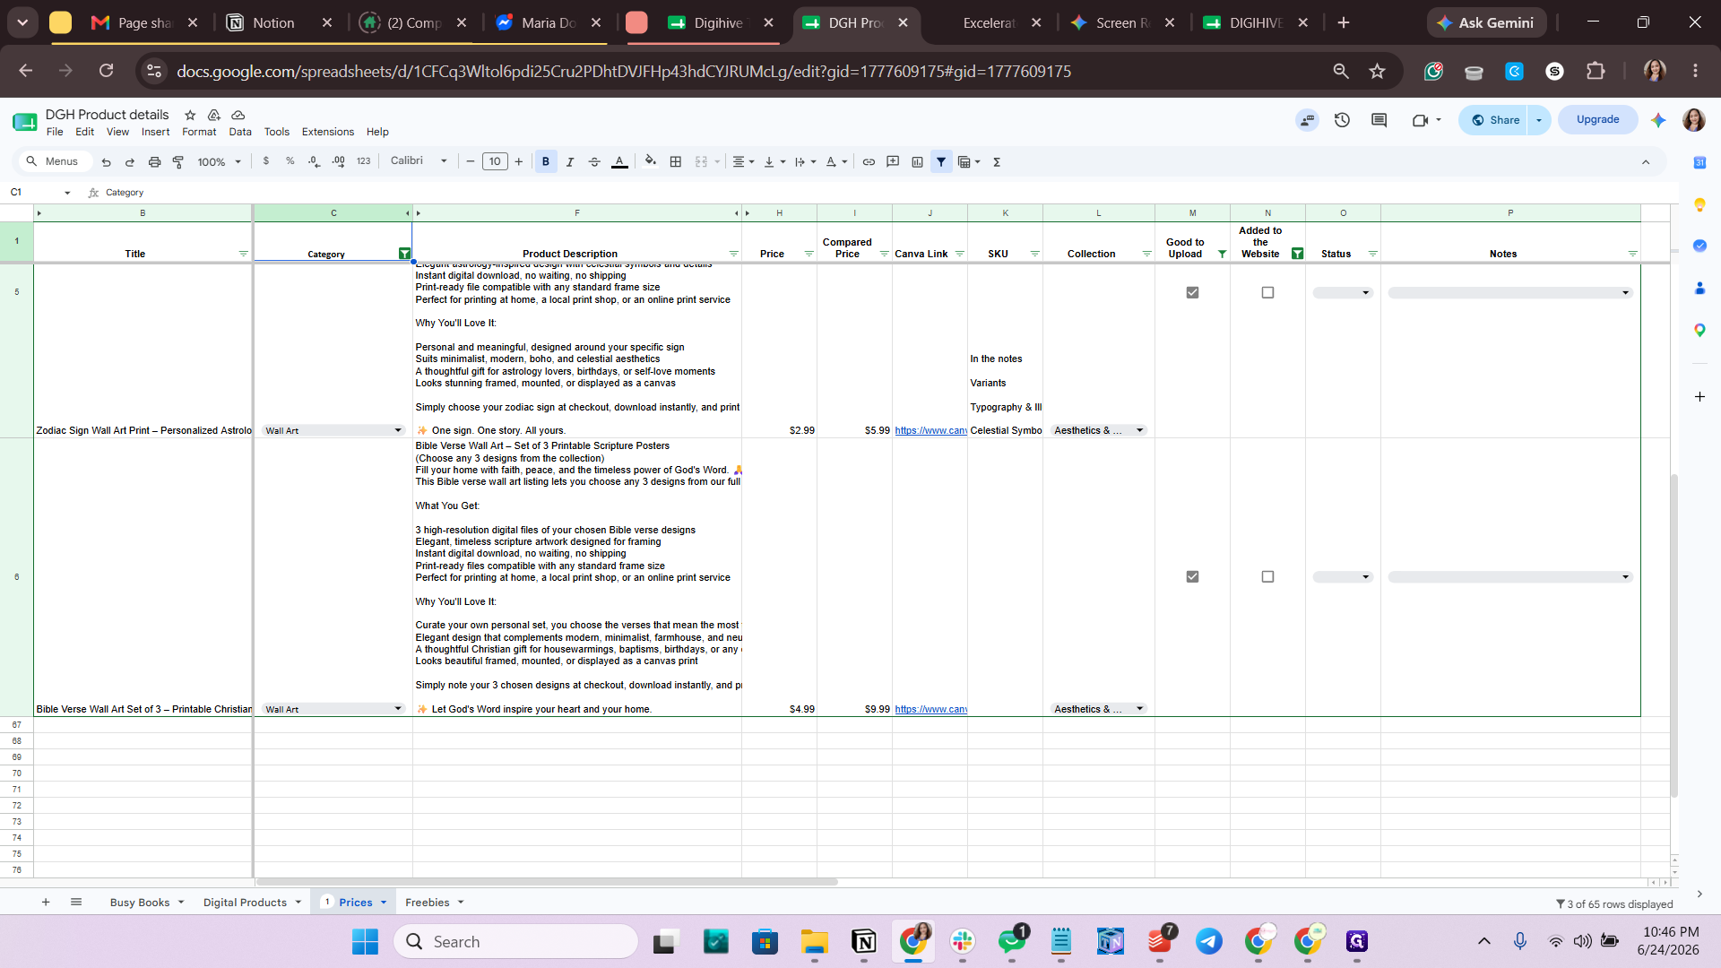Screen dimensions: 1721x968
Task: Open the Data menu
Action: click(240, 132)
